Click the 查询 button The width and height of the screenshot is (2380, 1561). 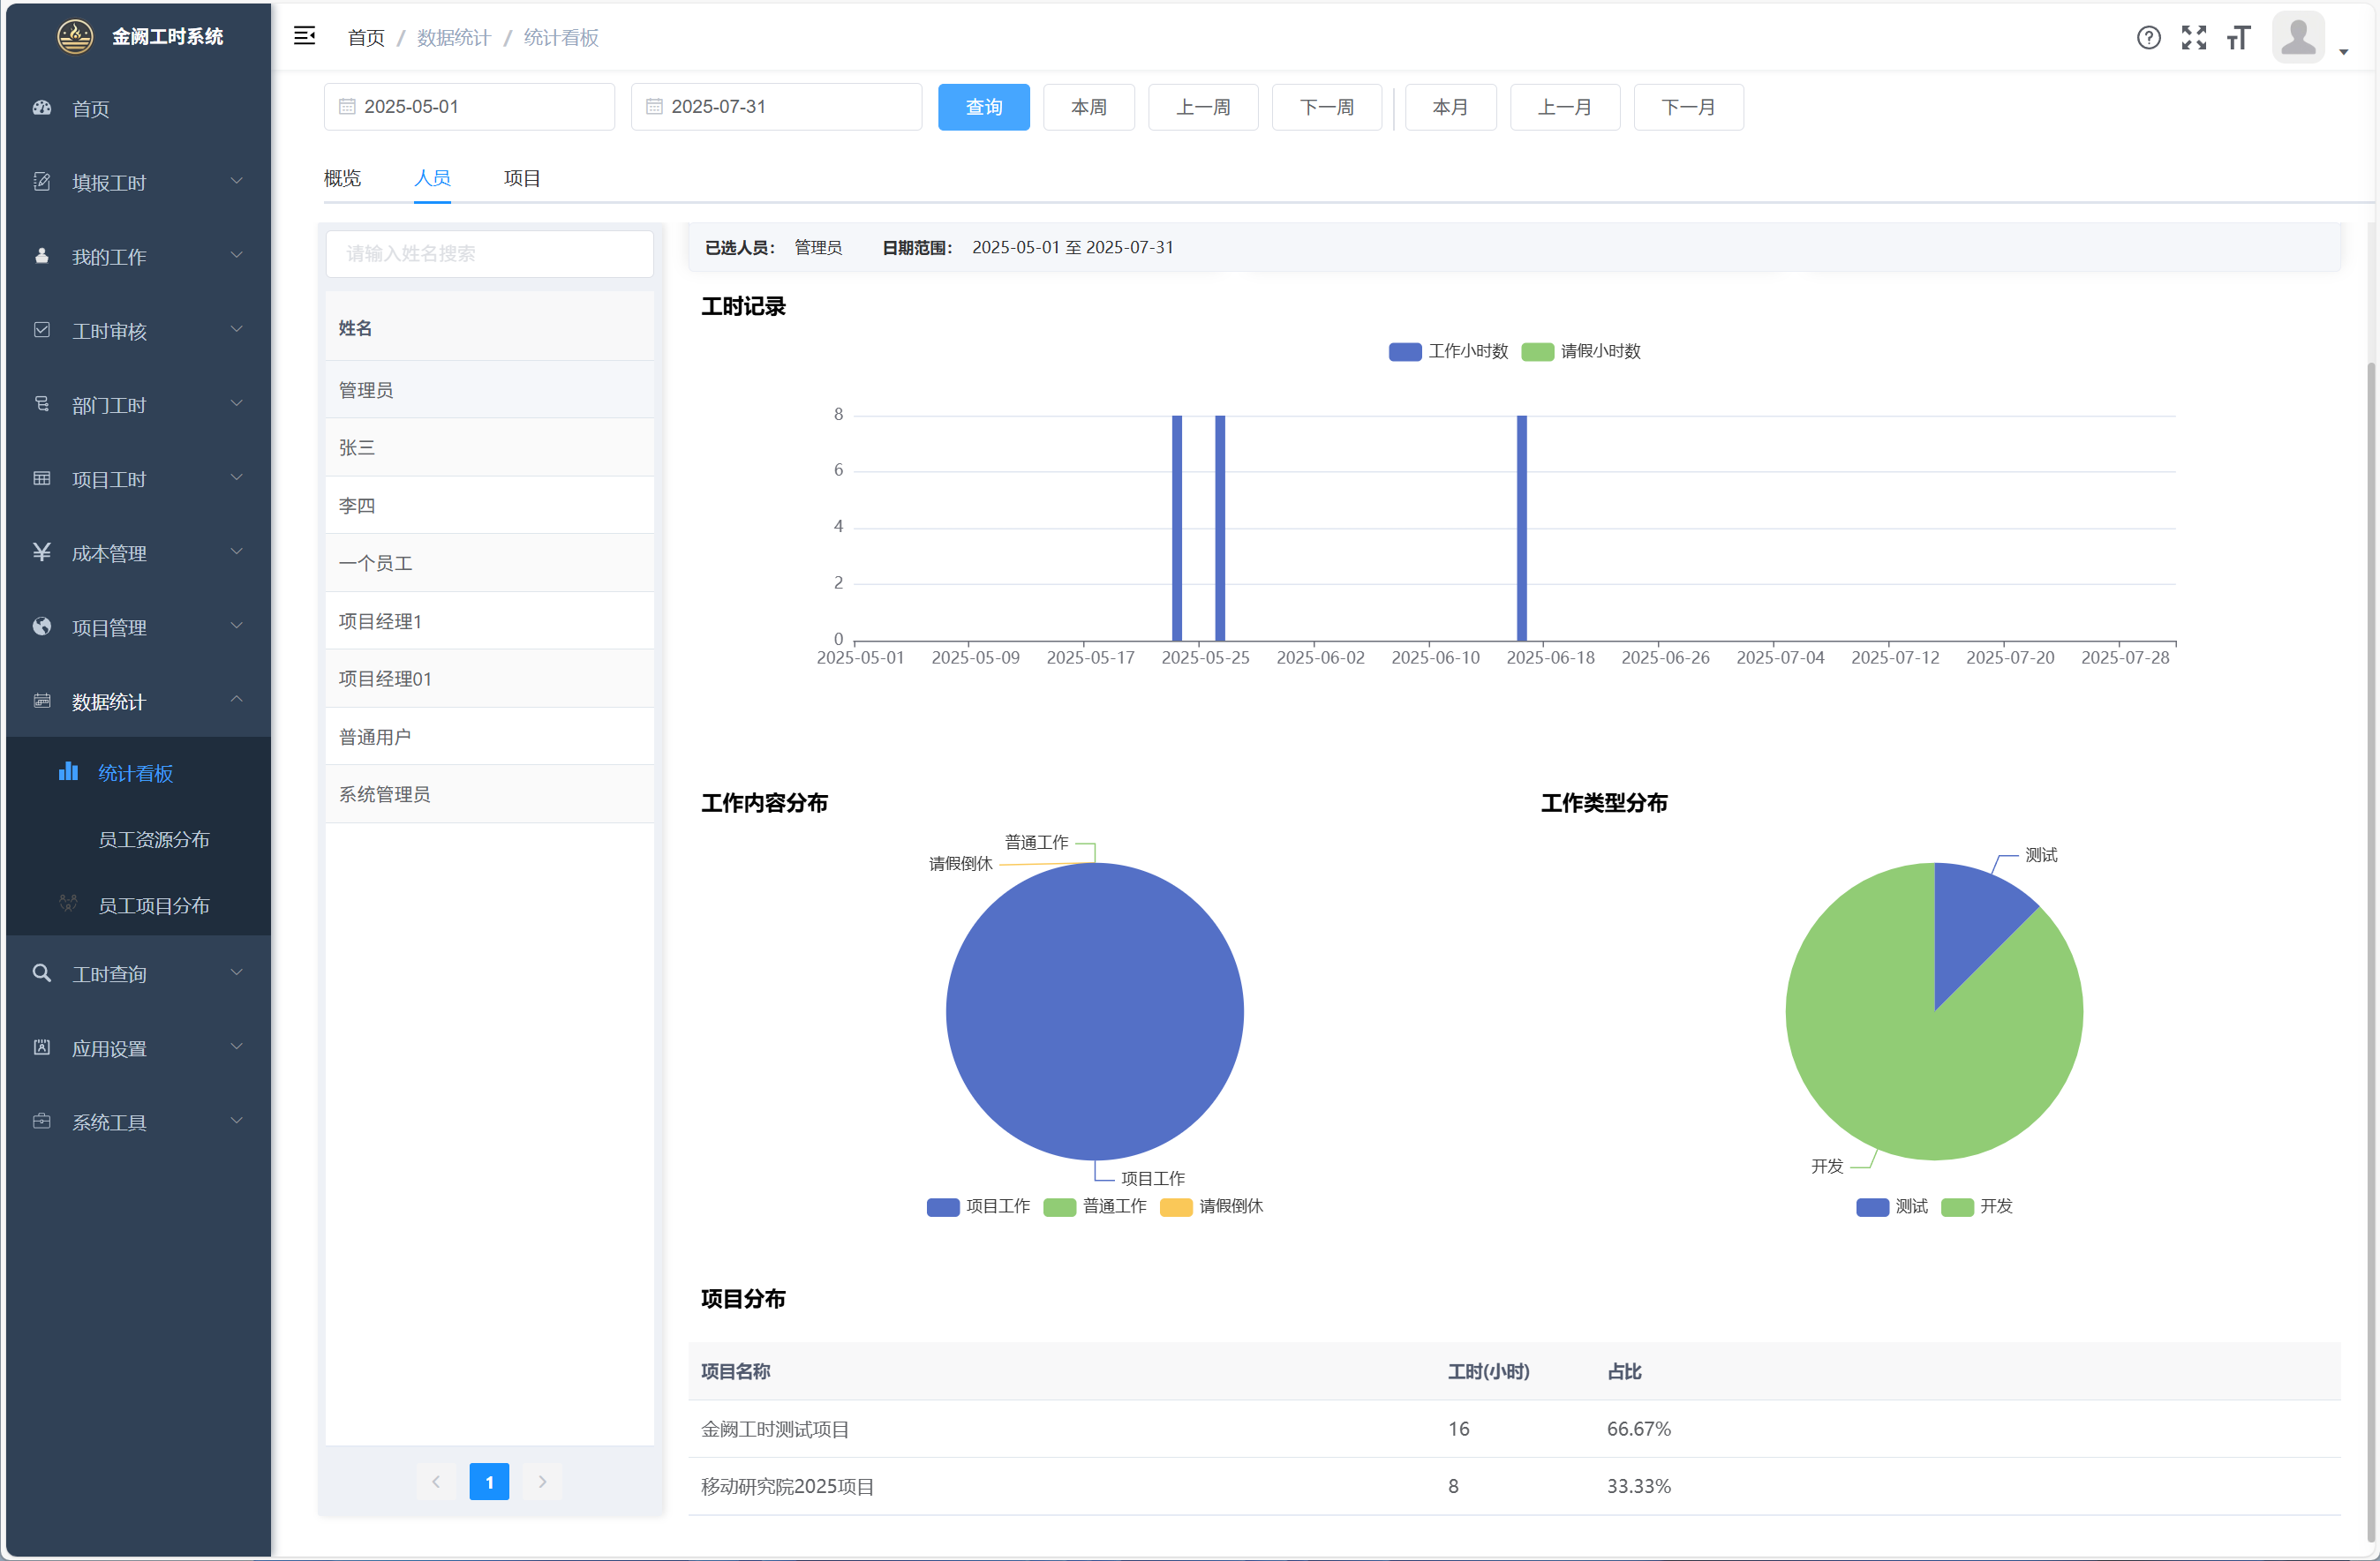(983, 107)
